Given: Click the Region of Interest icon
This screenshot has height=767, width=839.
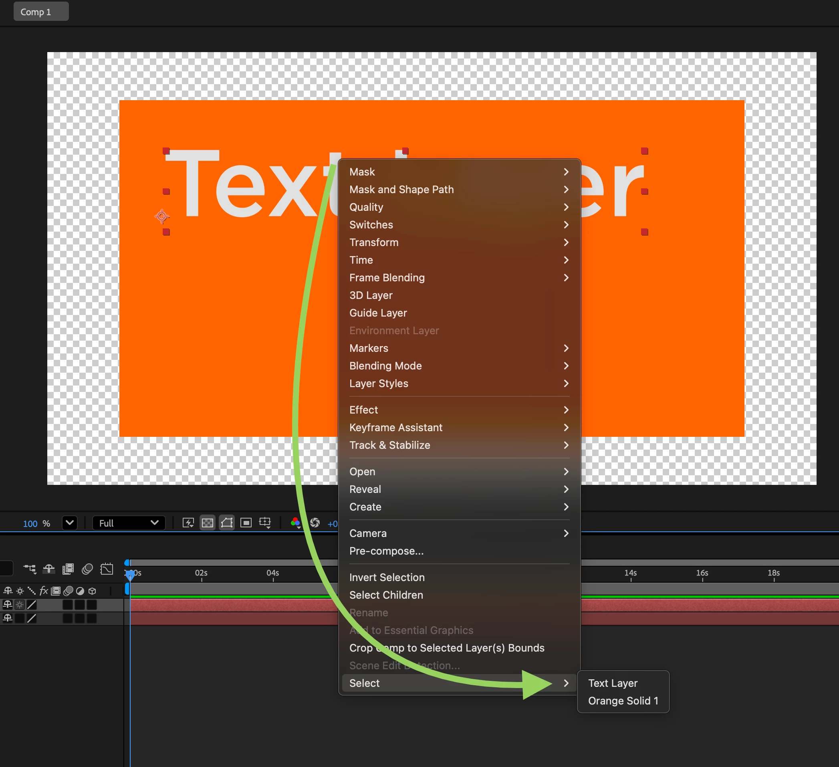Looking at the screenshot, I should [x=246, y=523].
